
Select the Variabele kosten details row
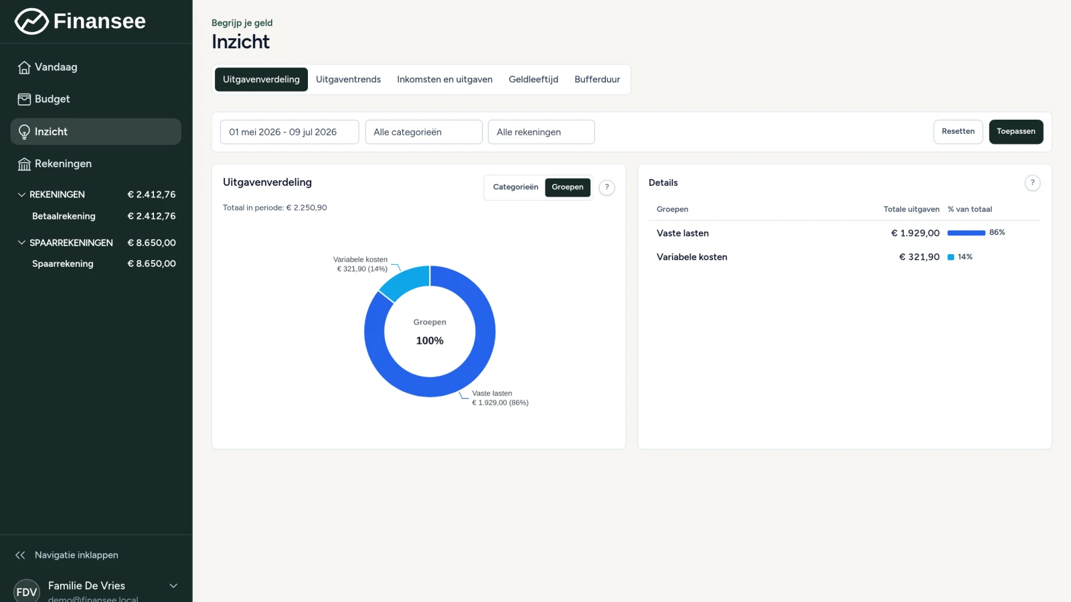[844, 257]
